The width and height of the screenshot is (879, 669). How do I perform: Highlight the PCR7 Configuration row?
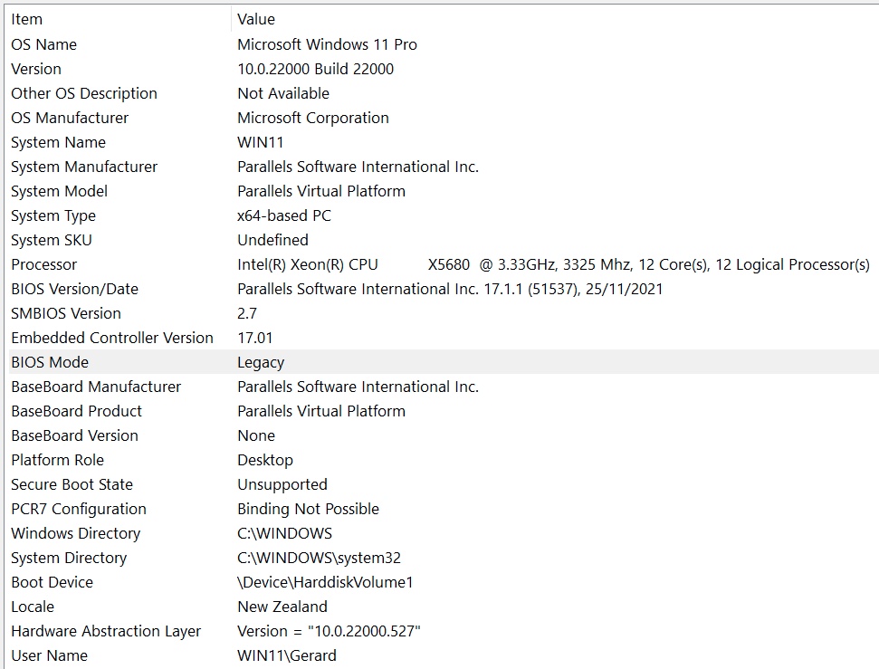(79, 509)
